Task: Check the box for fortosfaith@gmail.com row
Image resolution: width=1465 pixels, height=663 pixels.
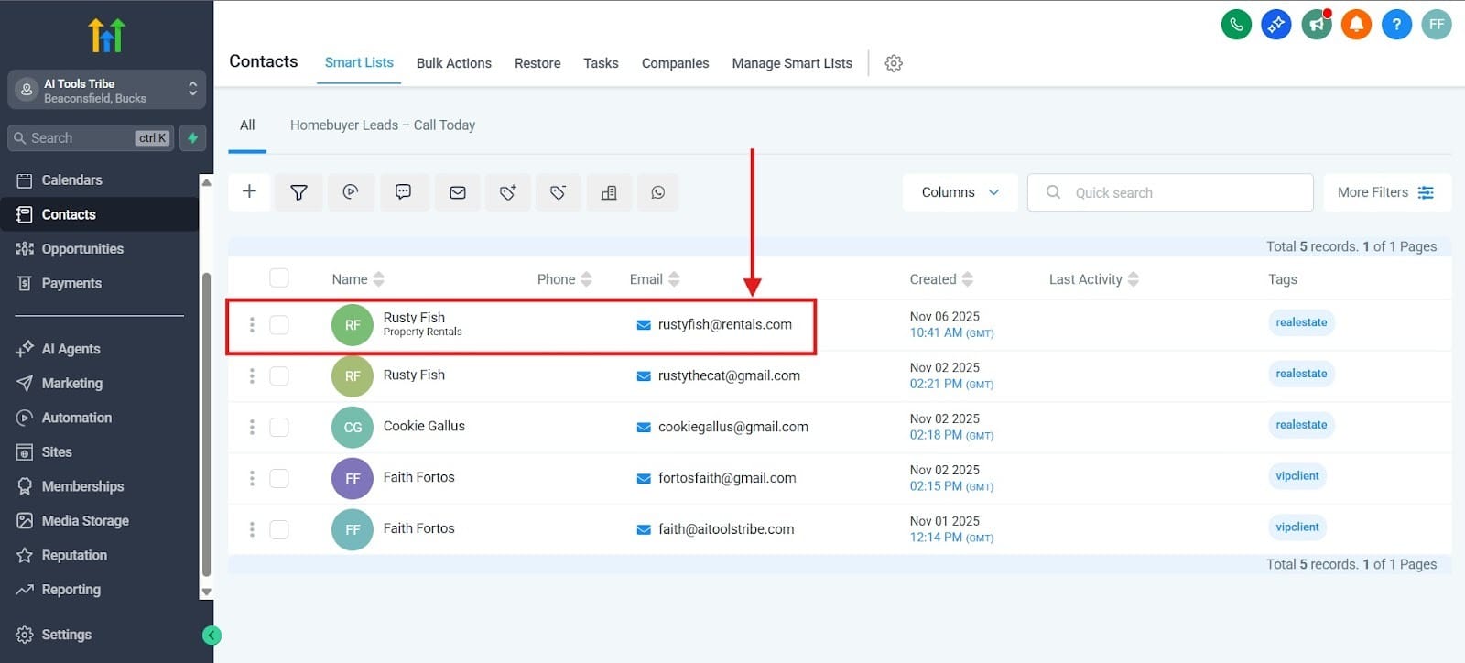Action: (279, 479)
